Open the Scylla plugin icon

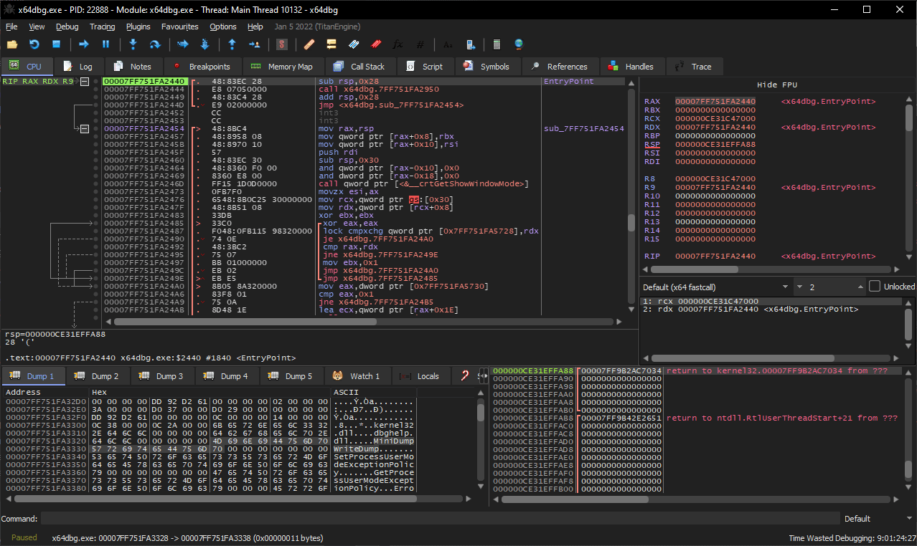[x=282, y=44]
